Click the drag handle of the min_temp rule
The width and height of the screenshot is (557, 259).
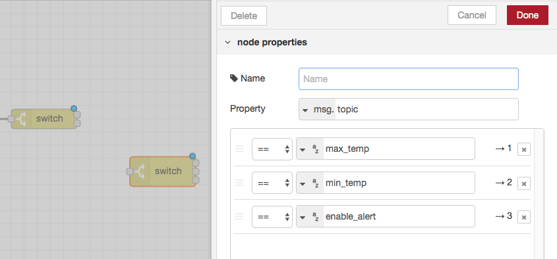(x=239, y=183)
